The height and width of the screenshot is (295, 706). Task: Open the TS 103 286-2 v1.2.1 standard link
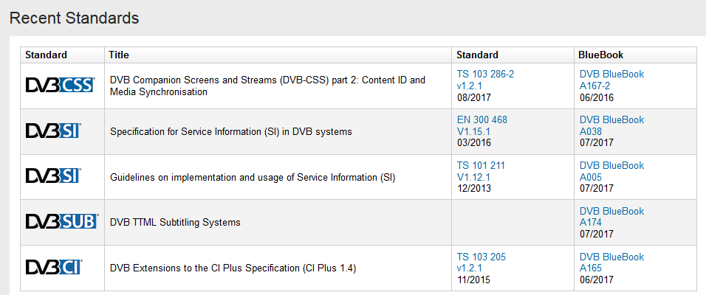click(x=485, y=80)
